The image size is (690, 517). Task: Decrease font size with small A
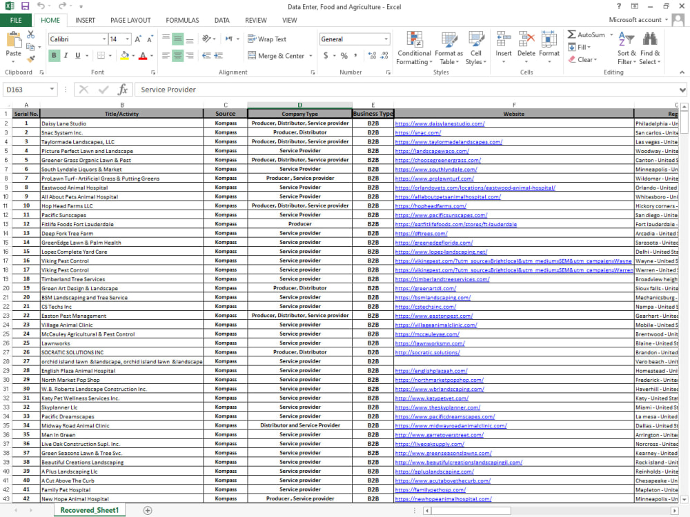click(150, 39)
